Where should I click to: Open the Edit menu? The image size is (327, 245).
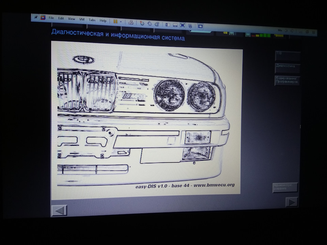(61, 18)
